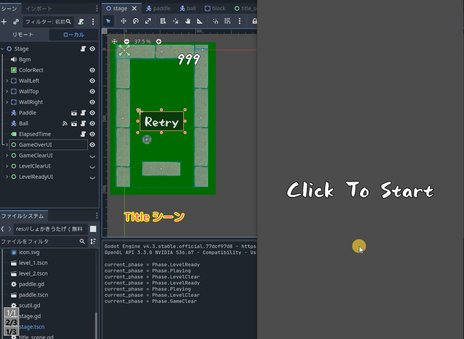Viewport: 464px width, 339px height.
Task: Expand the GameOverUI node
Action: coord(7,145)
